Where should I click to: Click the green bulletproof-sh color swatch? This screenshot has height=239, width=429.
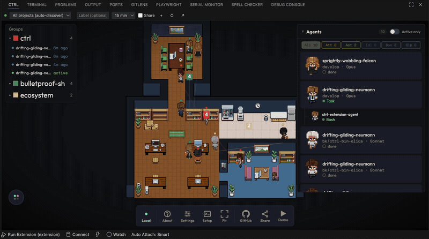[16, 84]
